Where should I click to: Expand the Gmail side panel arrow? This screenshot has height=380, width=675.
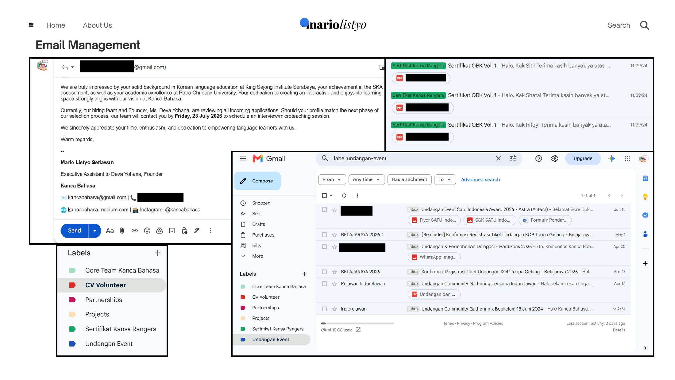coord(645,348)
